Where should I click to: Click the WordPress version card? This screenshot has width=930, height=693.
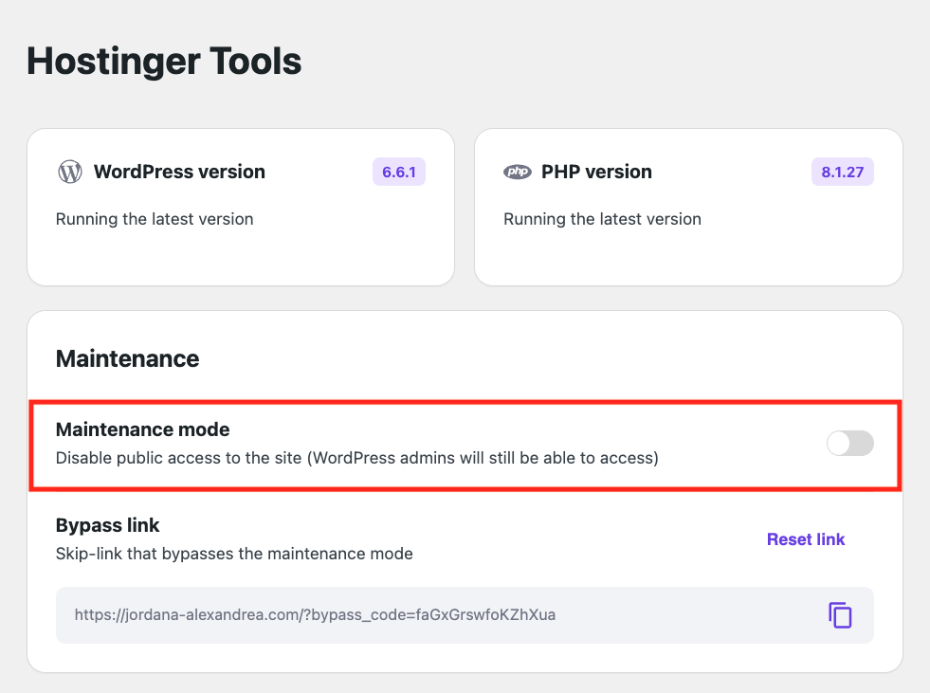click(x=241, y=207)
